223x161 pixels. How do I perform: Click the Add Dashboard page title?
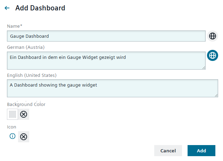[40, 8]
